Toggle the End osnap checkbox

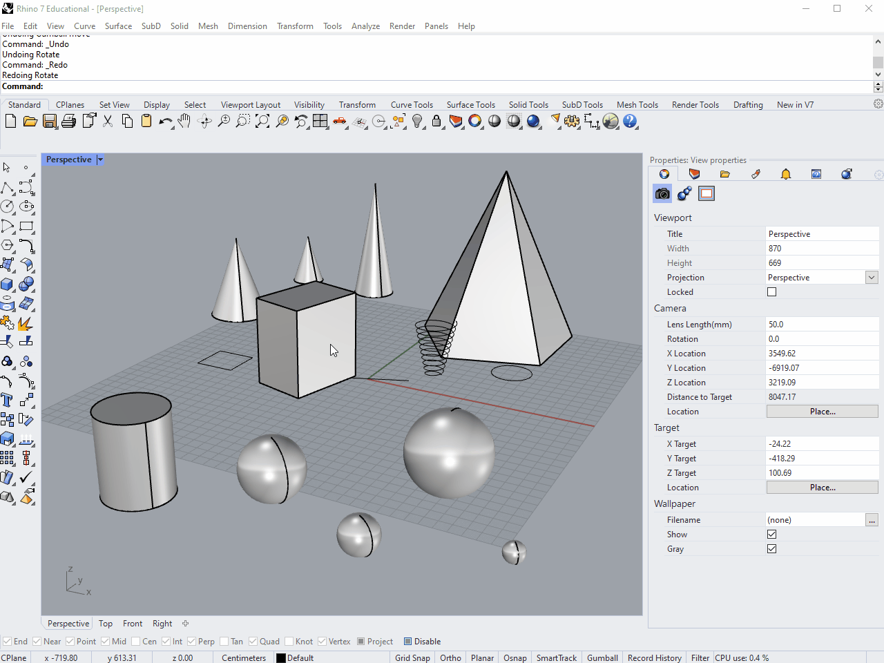click(7, 641)
